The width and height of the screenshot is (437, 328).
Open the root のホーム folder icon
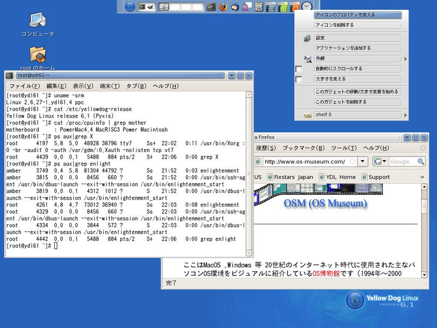[x=38, y=58]
